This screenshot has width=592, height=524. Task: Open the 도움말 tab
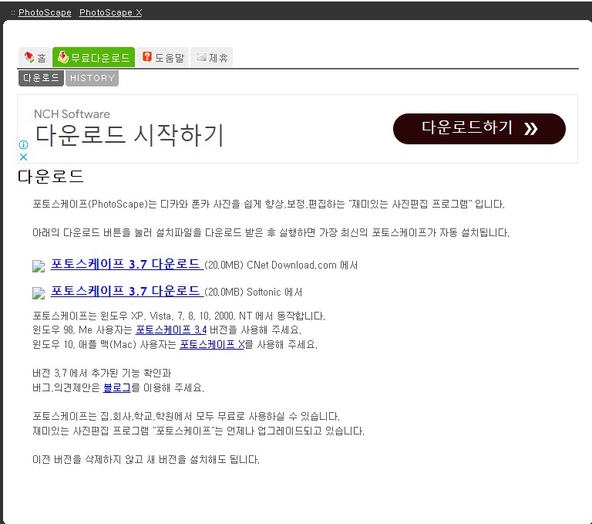163,57
